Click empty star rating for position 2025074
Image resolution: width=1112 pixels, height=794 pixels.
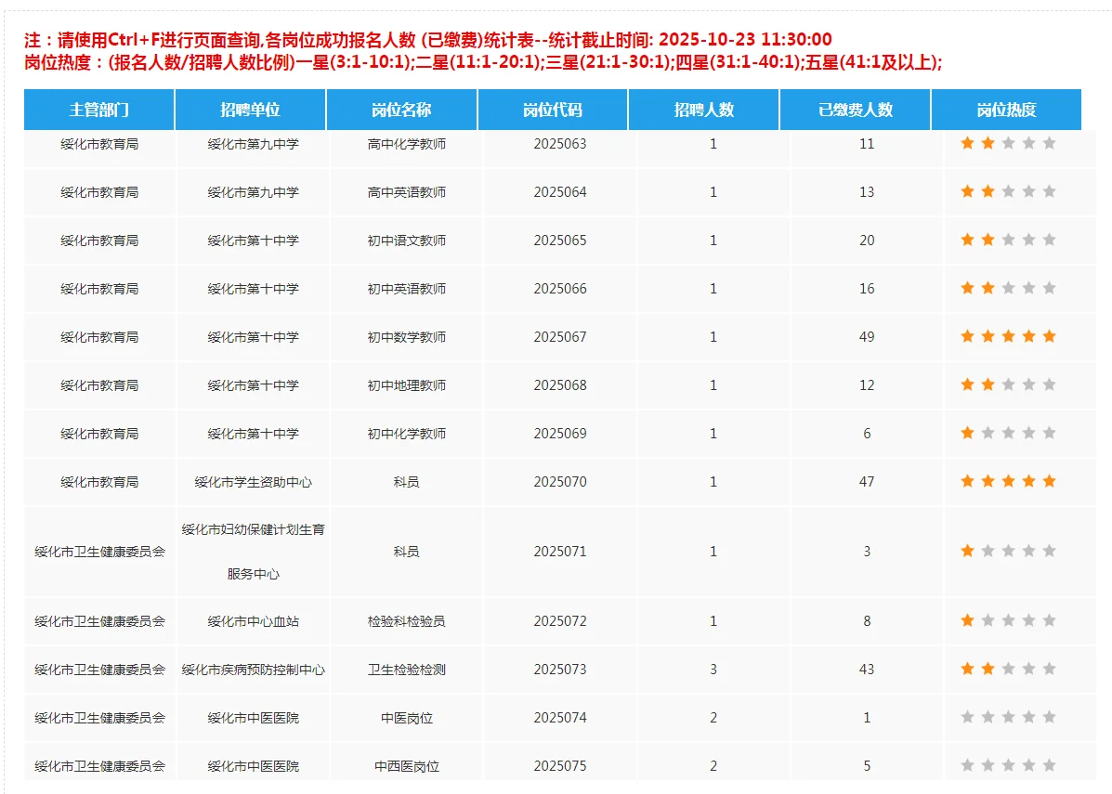[x=1008, y=717]
